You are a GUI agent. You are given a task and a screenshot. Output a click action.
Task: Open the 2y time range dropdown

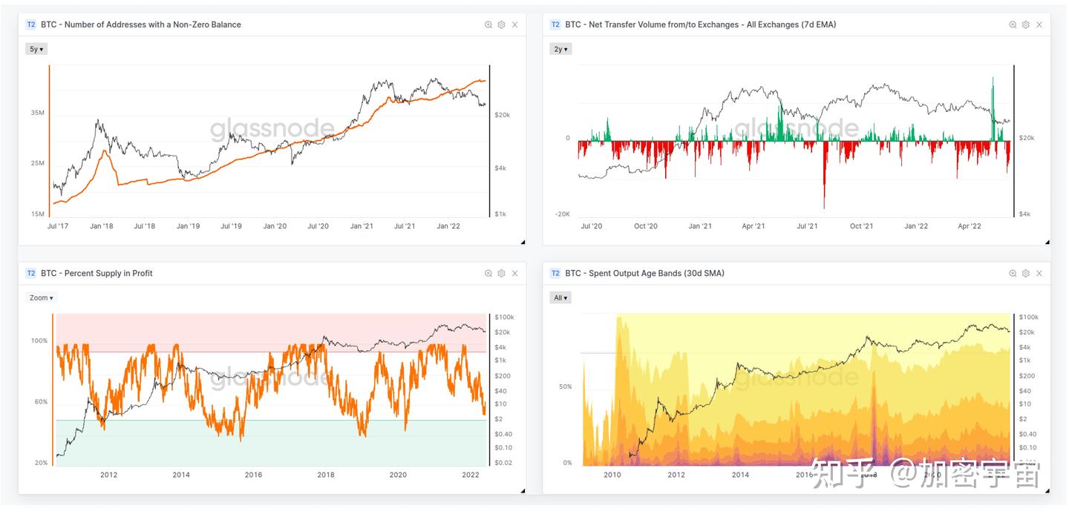tap(561, 49)
